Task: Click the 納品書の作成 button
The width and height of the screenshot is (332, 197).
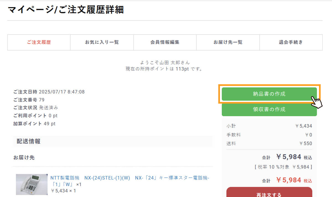Action: (269, 94)
